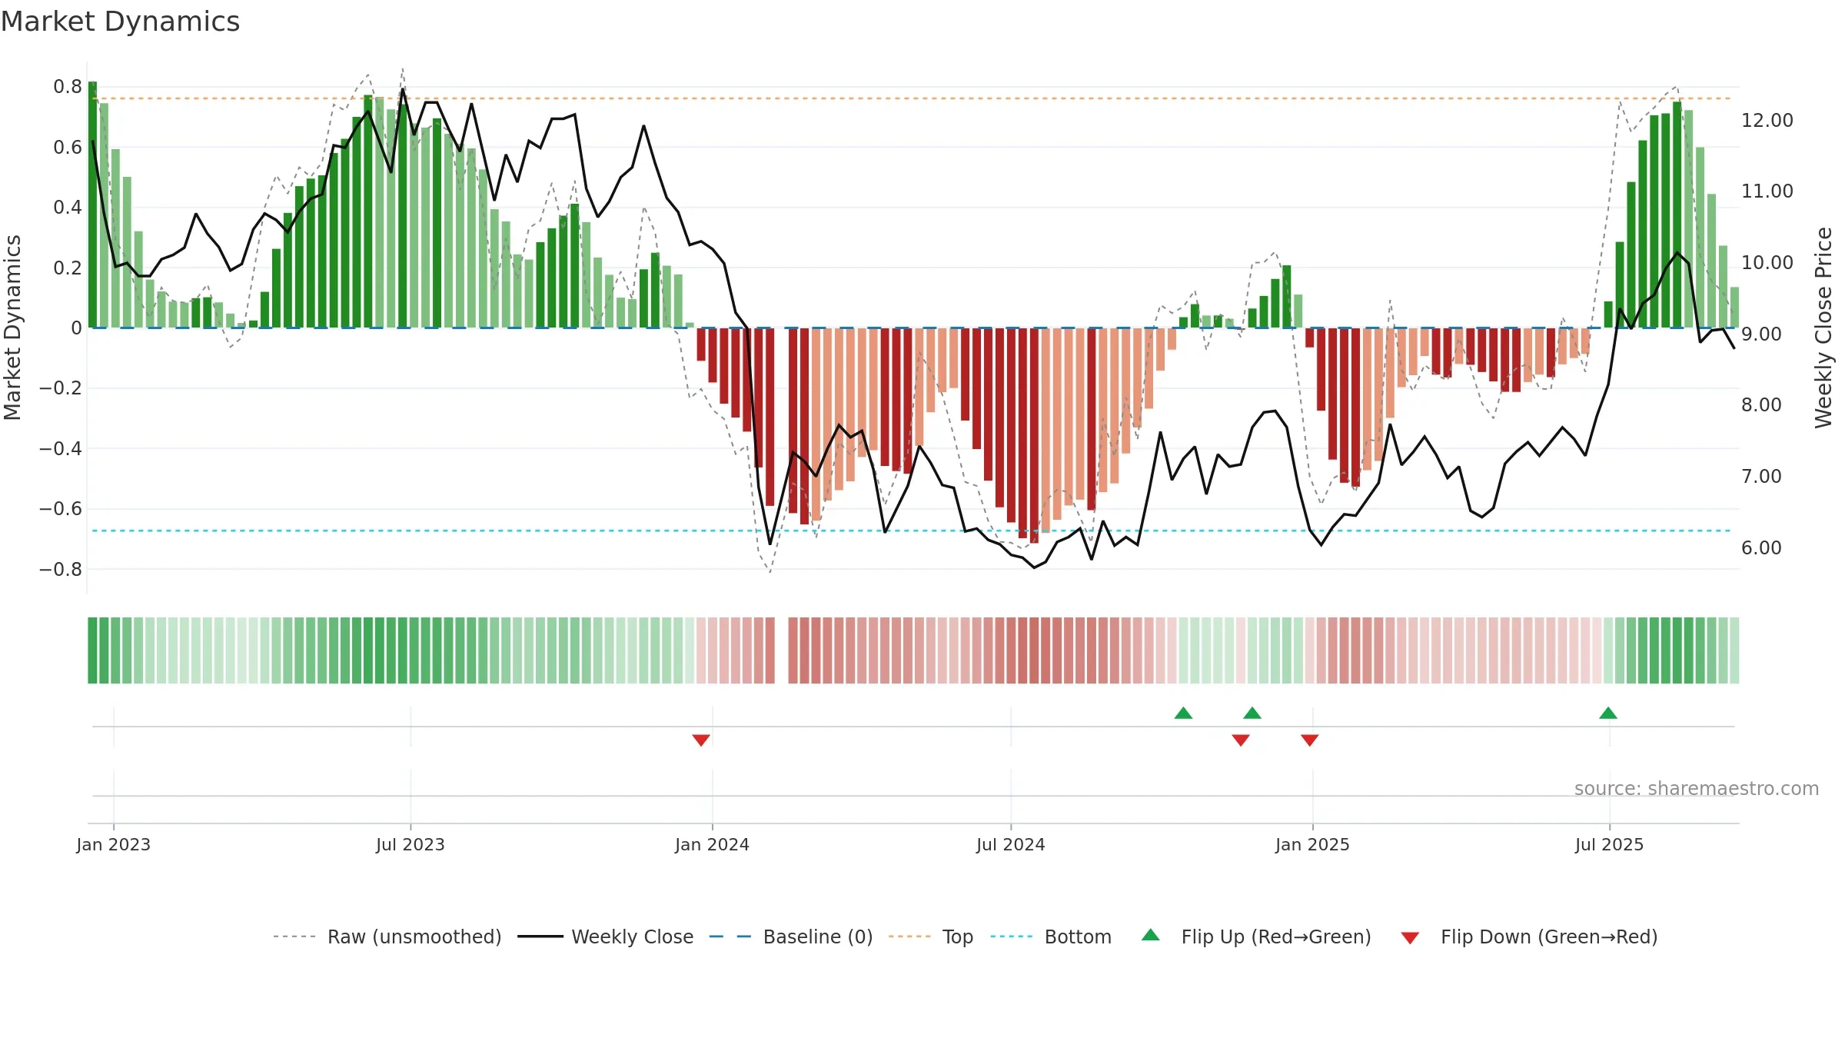This screenshot has width=1845, height=1038.
Task: Click the red flip-down marker between the two green markers
Action: (1241, 740)
